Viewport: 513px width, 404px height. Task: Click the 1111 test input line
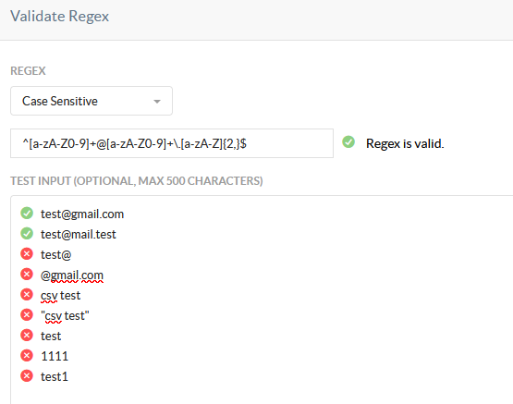pyautogui.click(x=55, y=356)
